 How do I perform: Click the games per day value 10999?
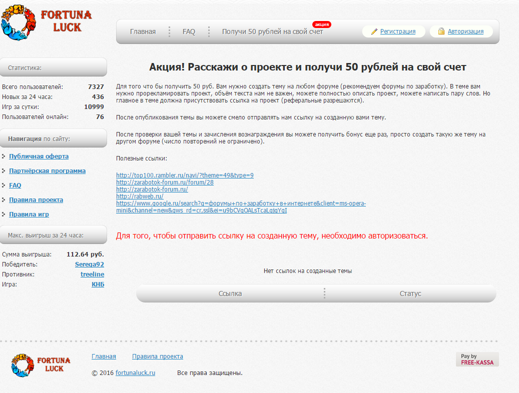coord(94,107)
